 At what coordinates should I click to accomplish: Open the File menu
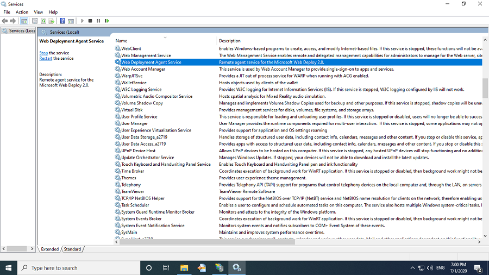(7, 12)
